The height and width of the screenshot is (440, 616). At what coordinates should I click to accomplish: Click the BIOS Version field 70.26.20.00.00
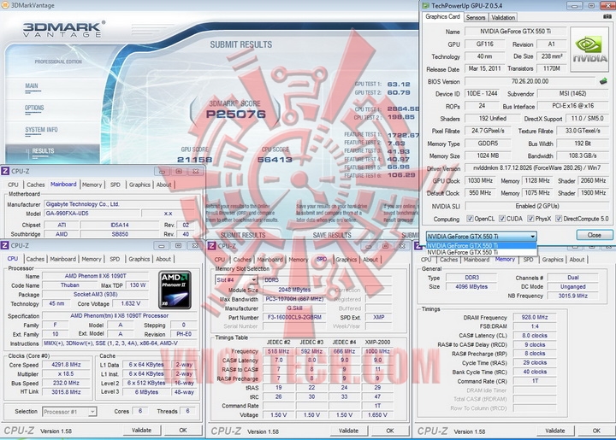coord(530,81)
